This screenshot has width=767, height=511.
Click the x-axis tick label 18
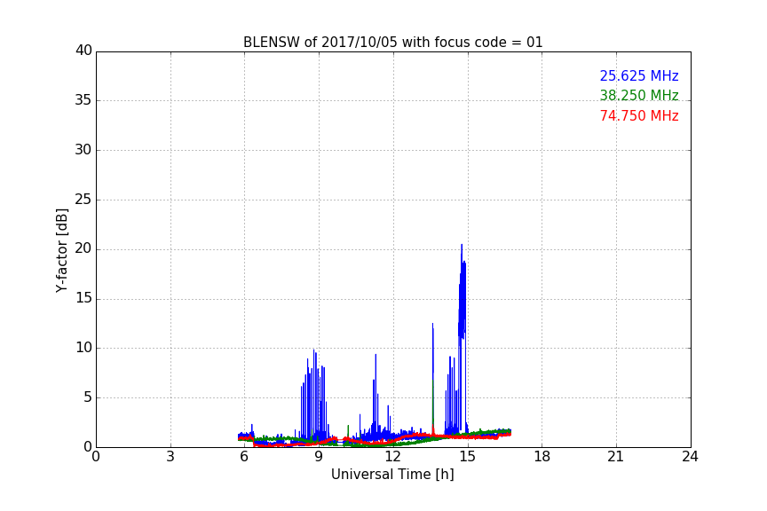pos(542,457)
